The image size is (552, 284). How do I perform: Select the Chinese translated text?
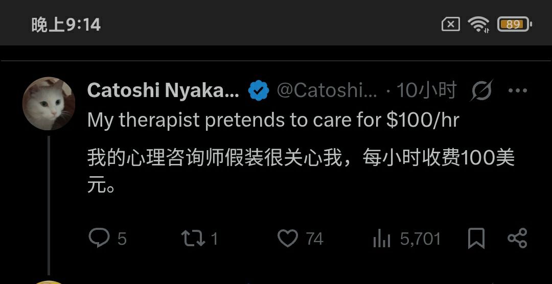pos(301,171)
